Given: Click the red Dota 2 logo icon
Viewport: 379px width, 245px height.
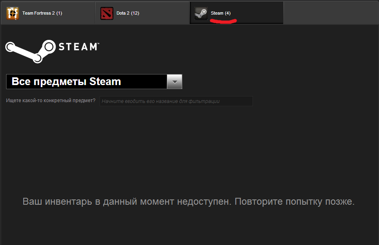Looking at the screenshot, I should (x=107, y=13).
